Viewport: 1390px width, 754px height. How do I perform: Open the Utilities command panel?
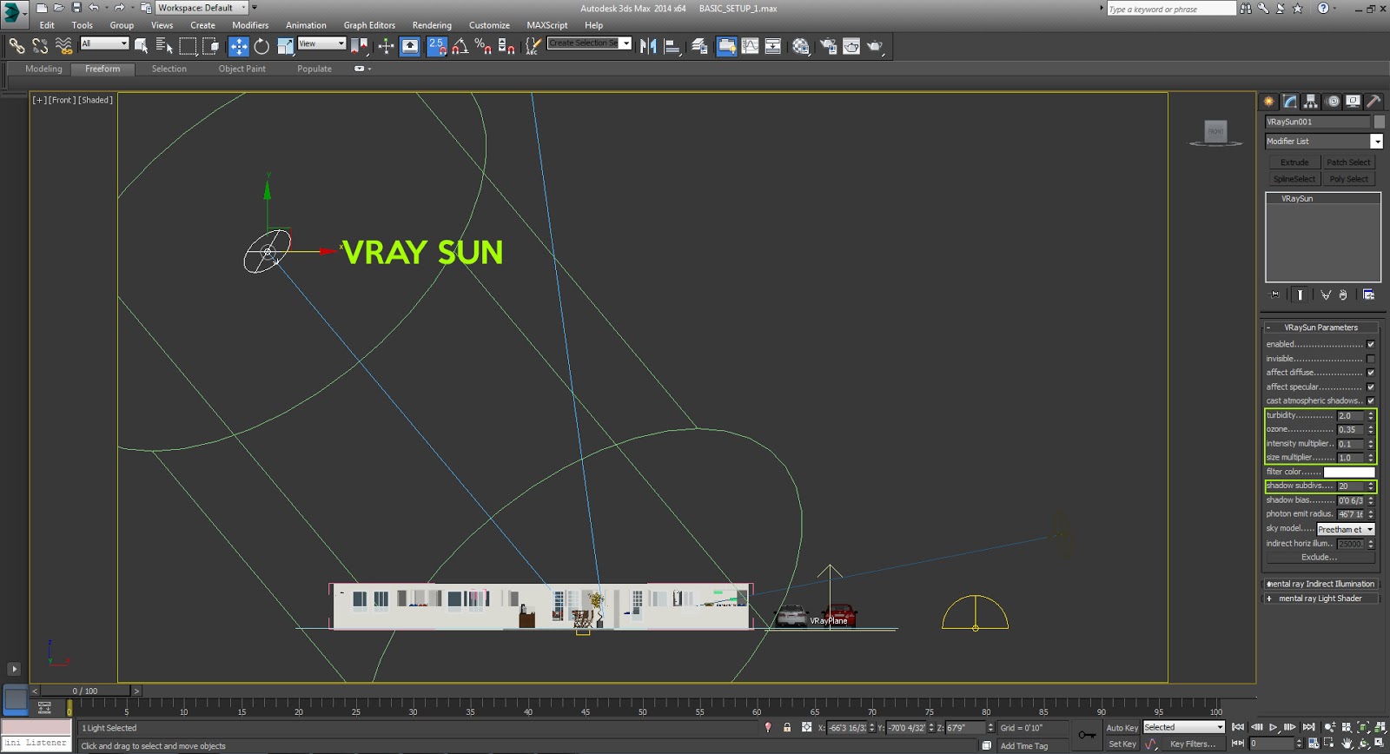(x=1374, y=102)
